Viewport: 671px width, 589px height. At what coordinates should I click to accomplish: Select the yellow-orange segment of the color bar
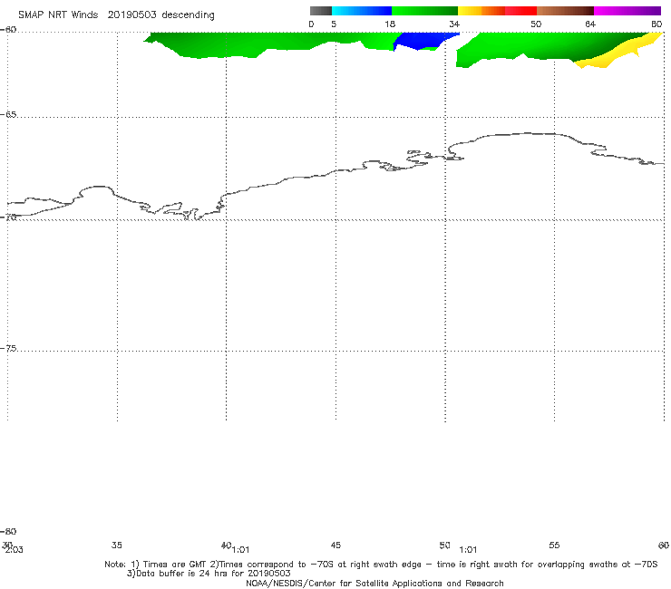click(481, 11)
